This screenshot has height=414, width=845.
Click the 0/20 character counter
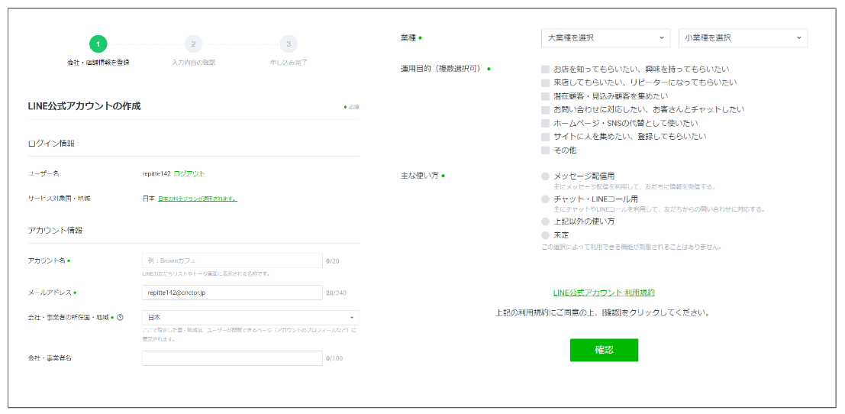(333, 261)
